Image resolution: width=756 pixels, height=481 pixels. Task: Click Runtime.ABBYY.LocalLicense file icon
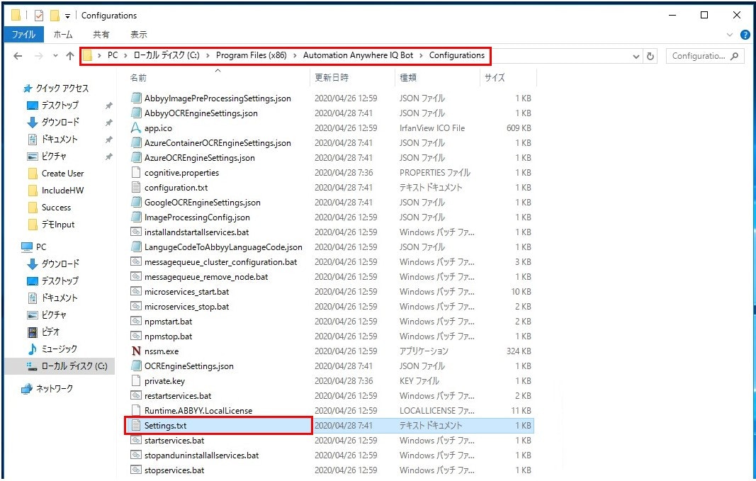tap(137, 411)
